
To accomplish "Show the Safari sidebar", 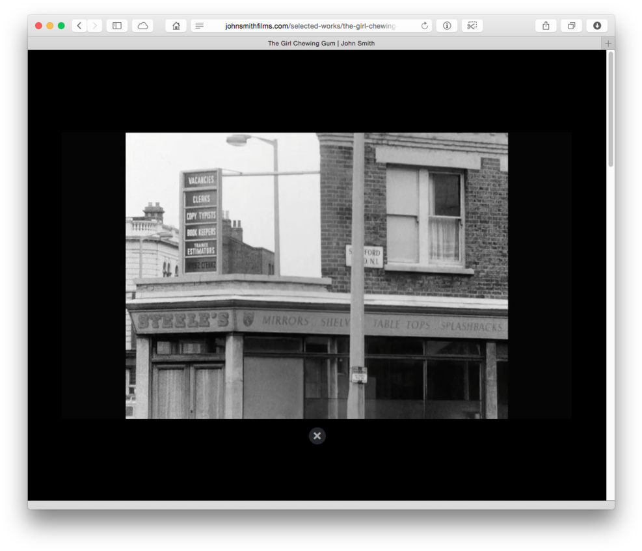I will [117, 26].
